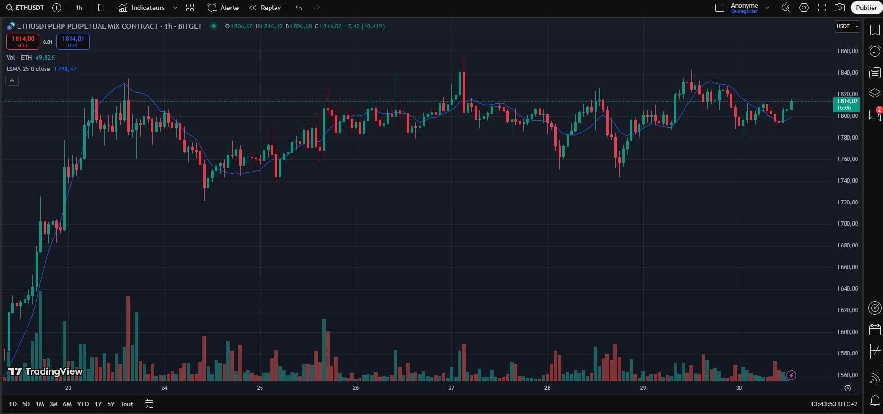Open the object tree layers icon
The height and width of the screenshot is (414, 883).
[874, 93]
